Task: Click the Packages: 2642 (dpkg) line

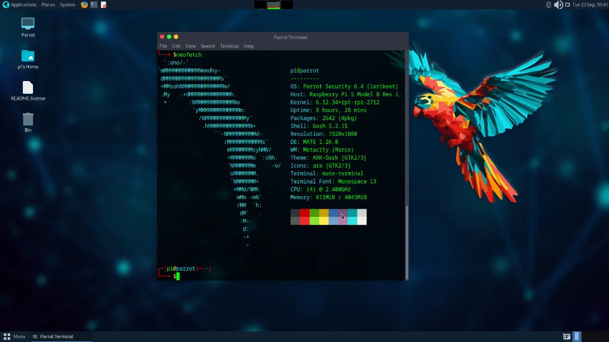Action: click(324, 118)
